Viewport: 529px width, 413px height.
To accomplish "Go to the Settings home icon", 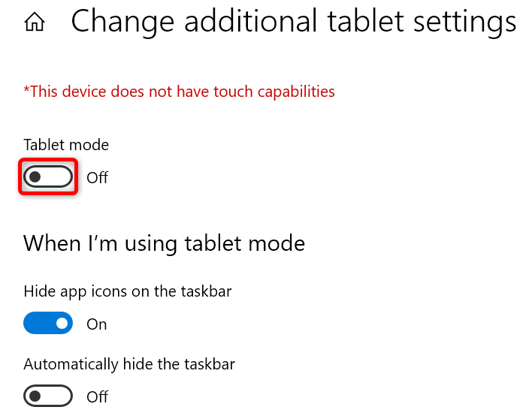I will coord(34,23).
